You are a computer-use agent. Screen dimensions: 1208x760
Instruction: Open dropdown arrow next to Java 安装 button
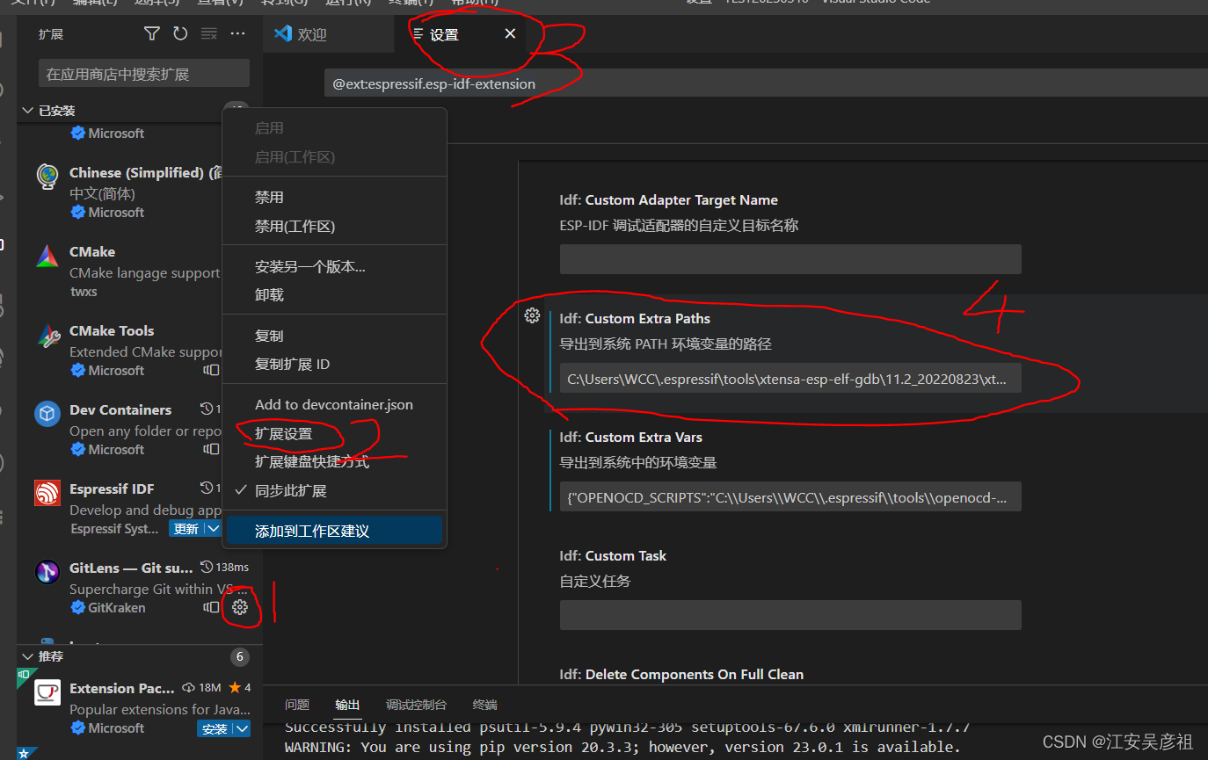(x=243, y=728)
